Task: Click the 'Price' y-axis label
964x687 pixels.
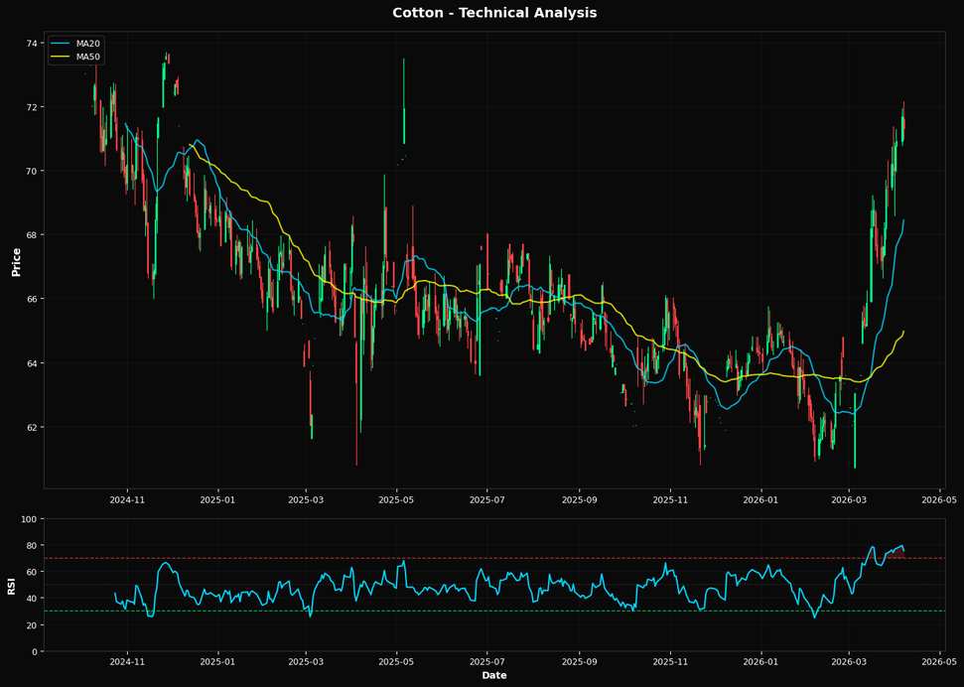Action: [17, 261]
